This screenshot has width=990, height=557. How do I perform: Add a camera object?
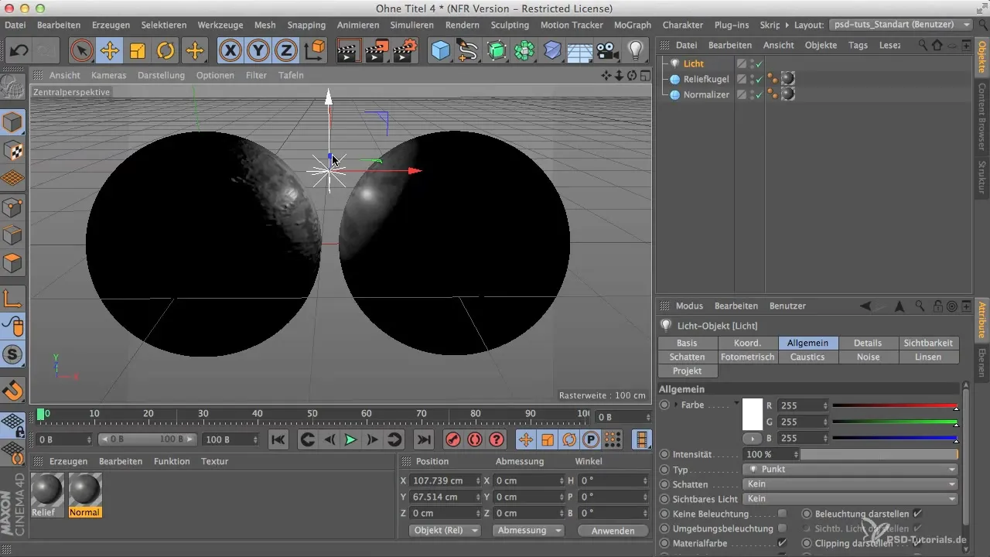click(608, 51)
